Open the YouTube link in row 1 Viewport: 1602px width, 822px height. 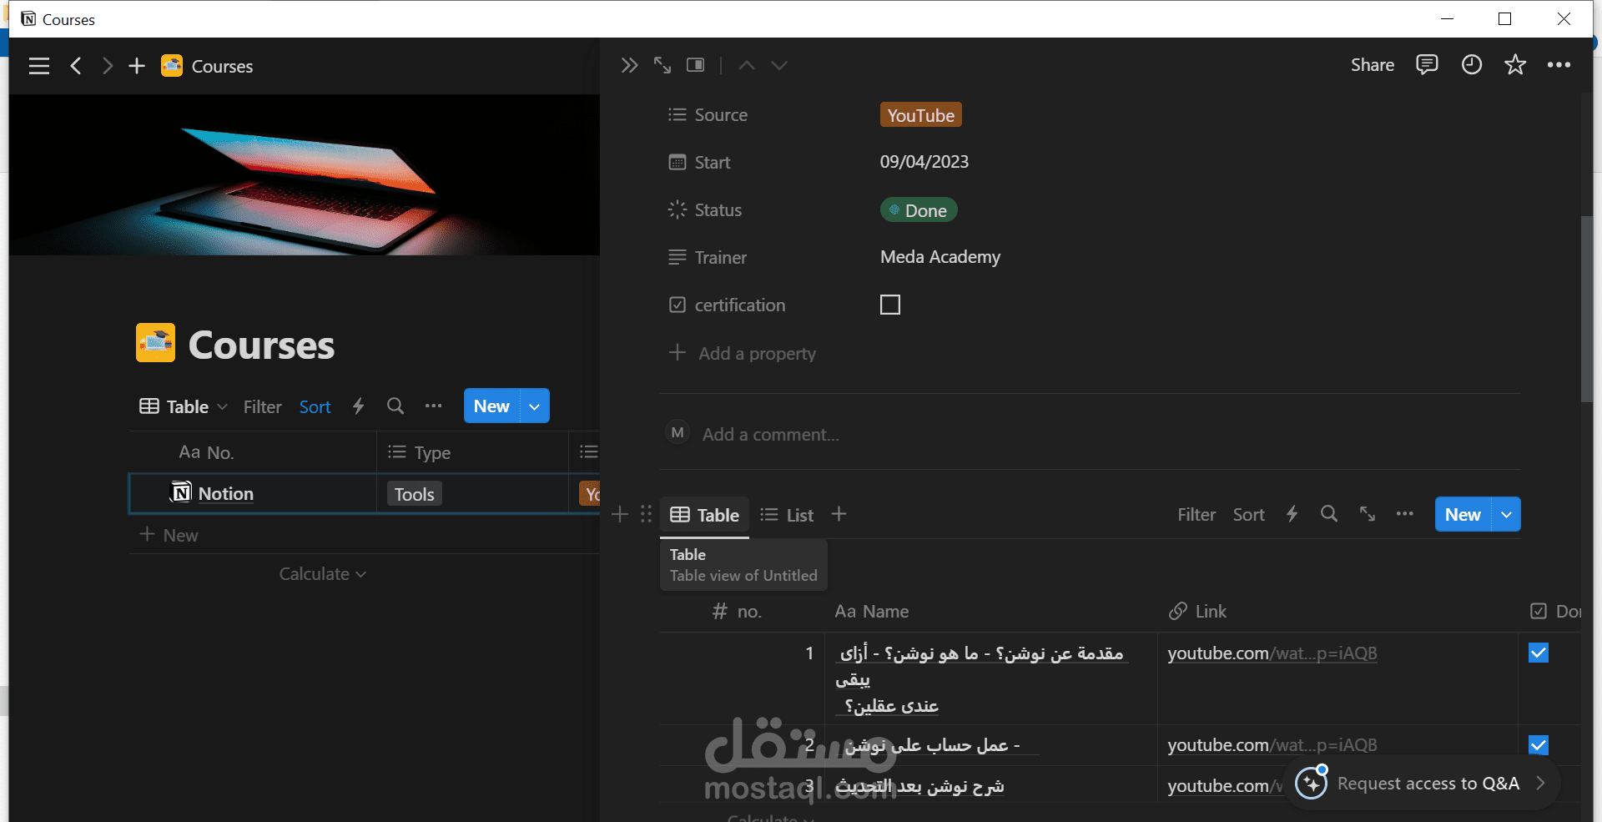[x=1272, y=653]
